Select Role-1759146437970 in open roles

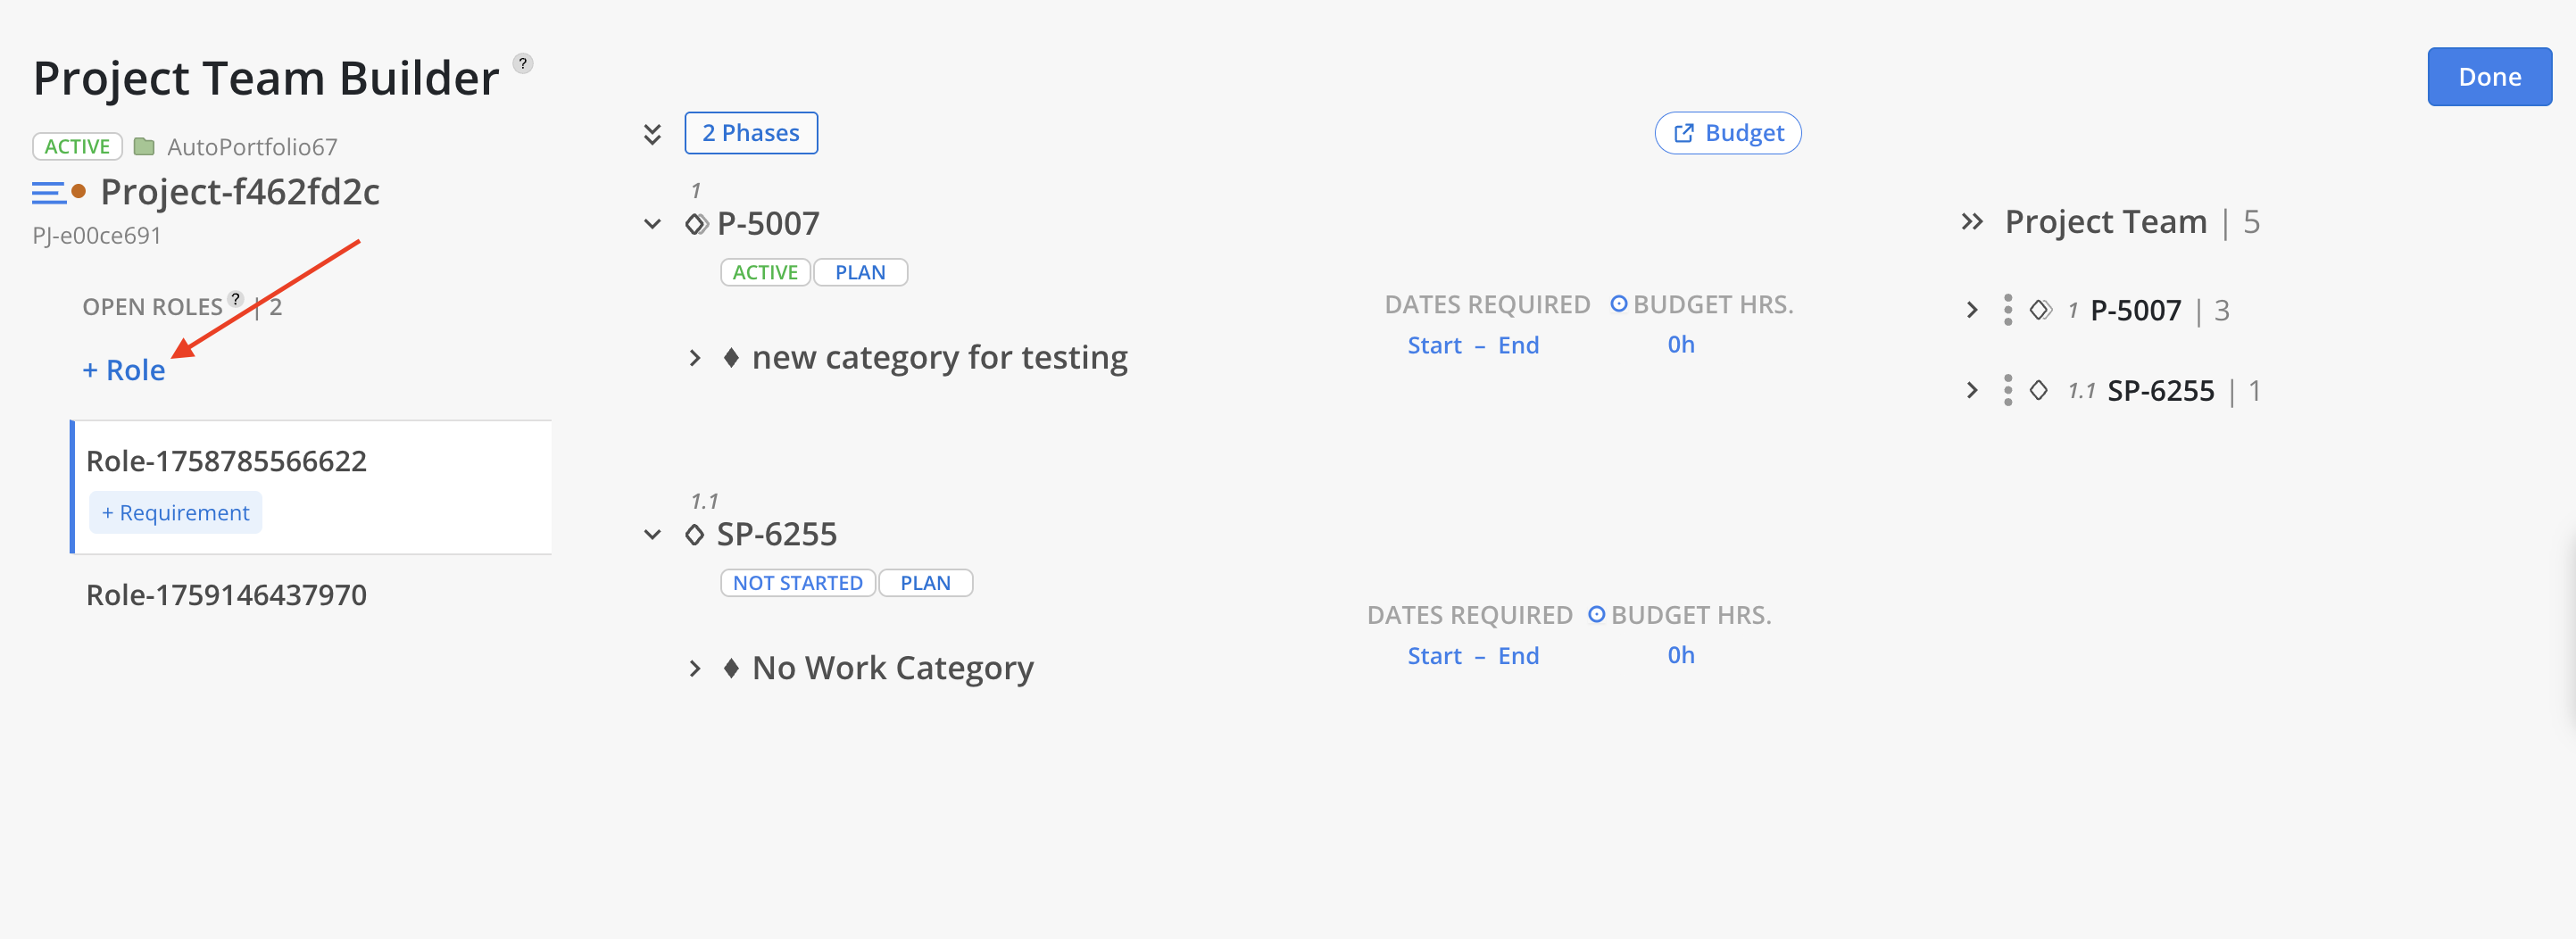(226, 595)
